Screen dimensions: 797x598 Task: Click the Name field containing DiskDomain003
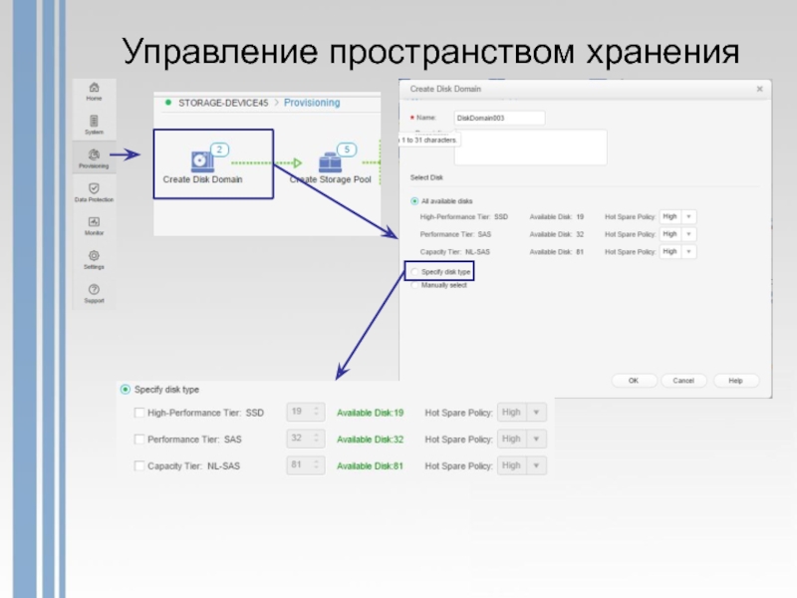(x=499, y=118)
